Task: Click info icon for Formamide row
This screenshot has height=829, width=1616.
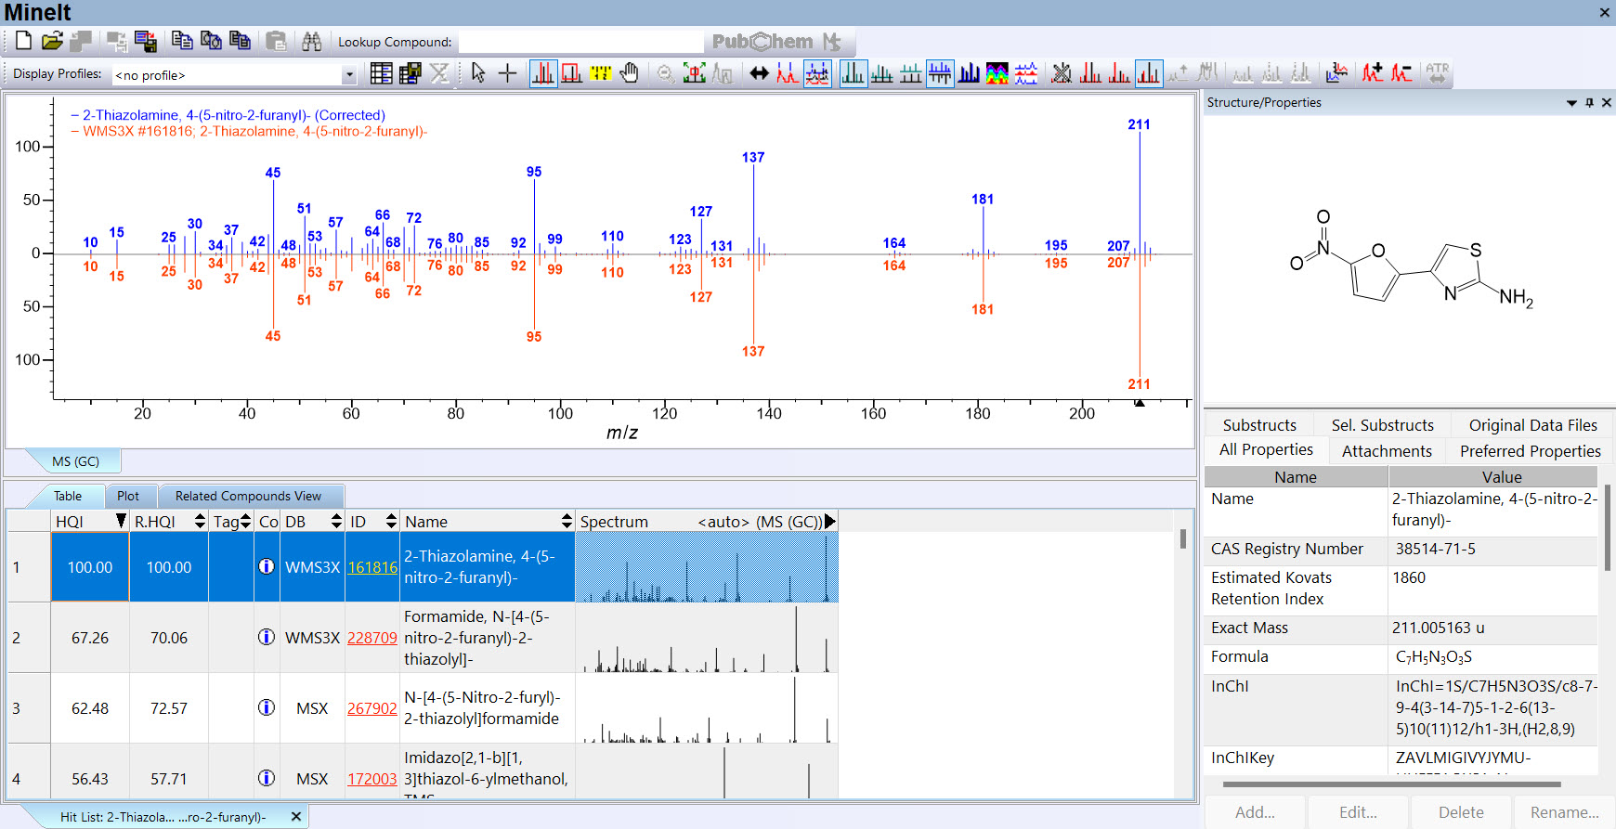Action: (x=267, y=637)
